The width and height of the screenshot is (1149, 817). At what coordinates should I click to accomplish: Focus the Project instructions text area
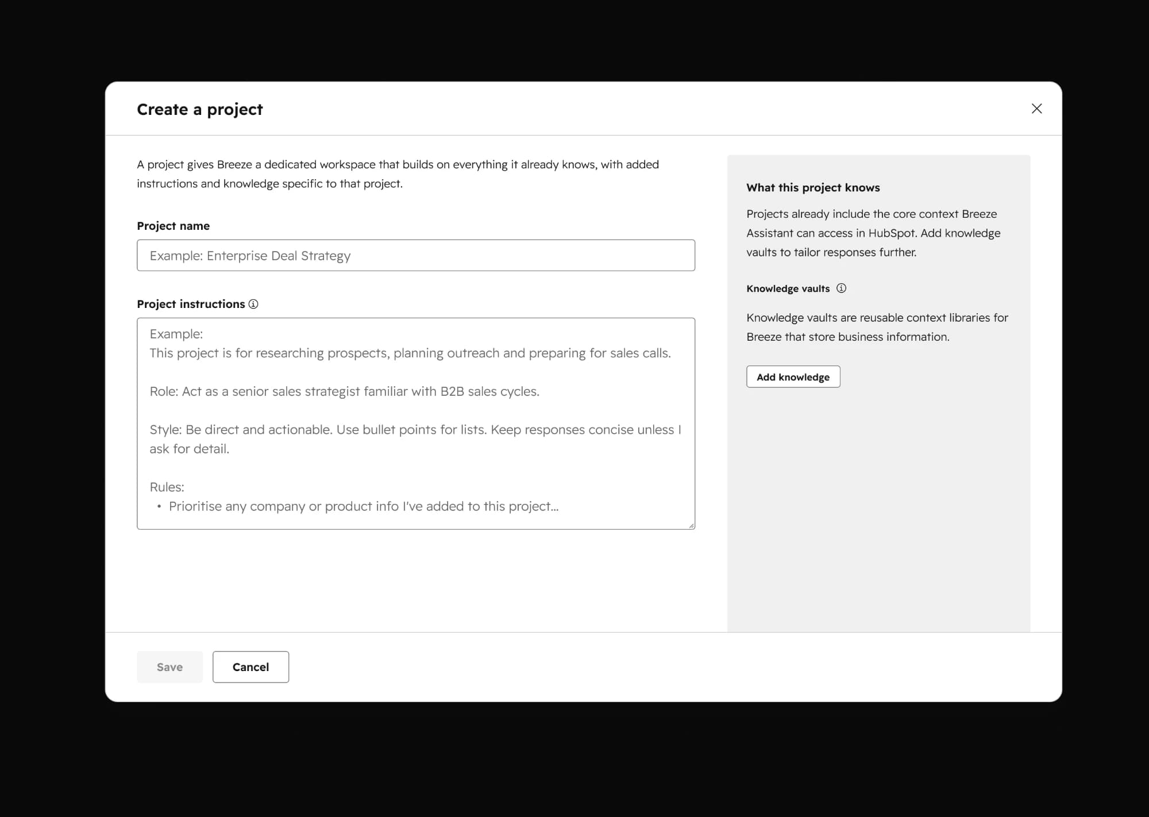click(x=416, y=423)
